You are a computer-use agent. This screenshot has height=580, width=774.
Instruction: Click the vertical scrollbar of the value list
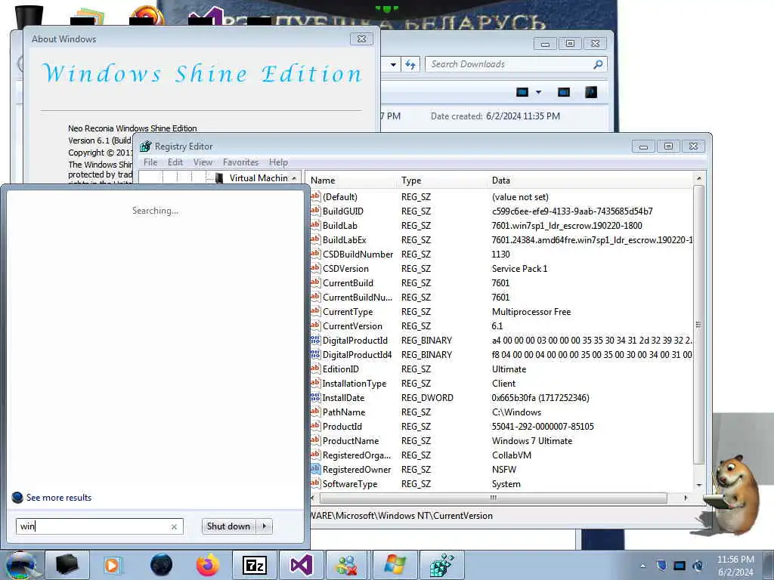pyautogui.click(x=698, y=324)
